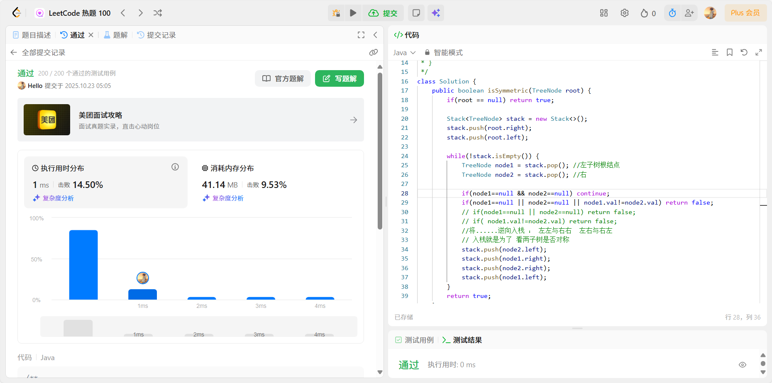Open the layout grid icon
Screen dimensions: 772x383
pos(604,13)
